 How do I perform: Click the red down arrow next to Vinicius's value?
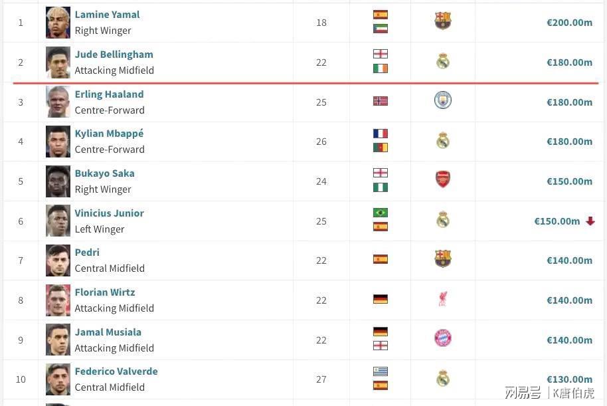[x=590, y=221]
